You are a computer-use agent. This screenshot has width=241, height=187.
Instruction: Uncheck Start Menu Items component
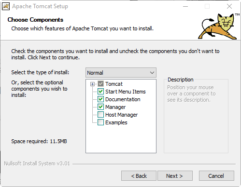(100, 92)
